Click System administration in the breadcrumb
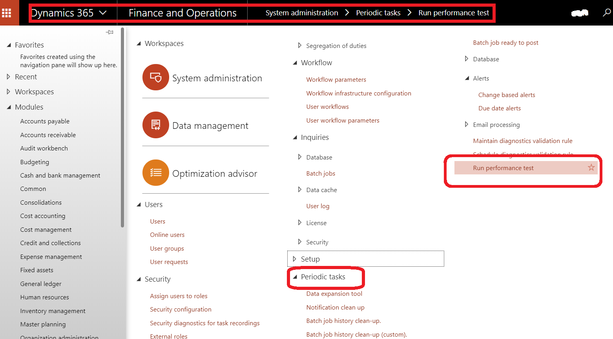This screenshot has height=339, width=613. [x=301, y=13]
